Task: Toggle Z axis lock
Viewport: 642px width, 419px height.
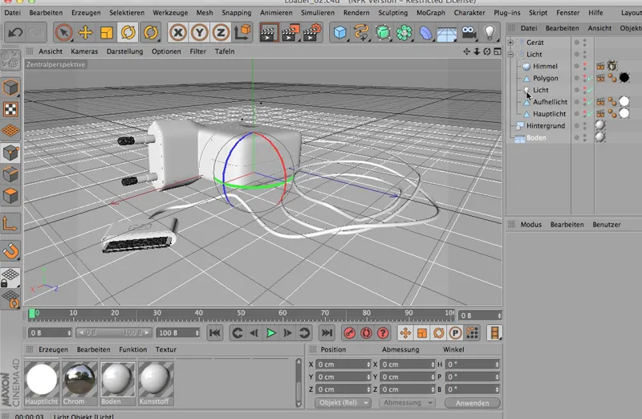Action: [221, 32]
